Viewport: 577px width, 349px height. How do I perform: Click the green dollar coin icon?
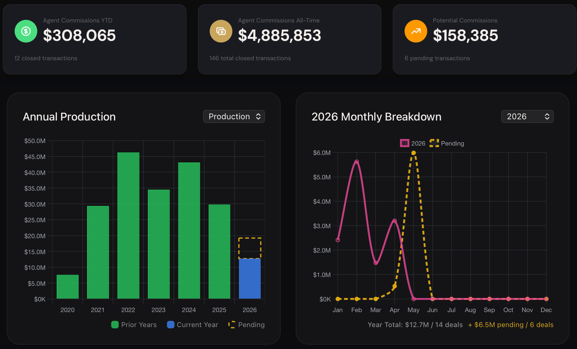pyautogui.click(x=26, y=31)
